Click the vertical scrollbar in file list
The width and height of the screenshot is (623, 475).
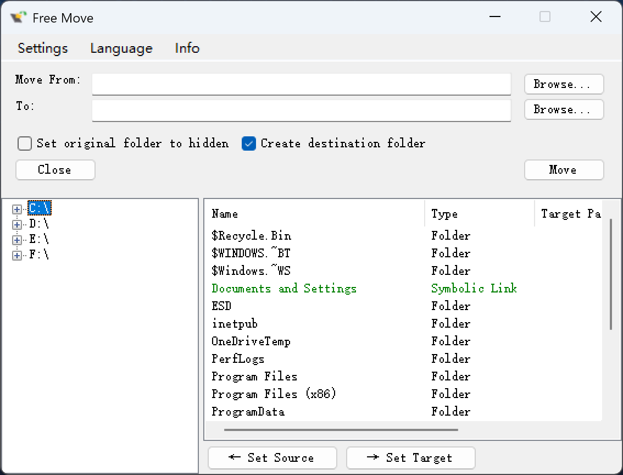[611, 275]
